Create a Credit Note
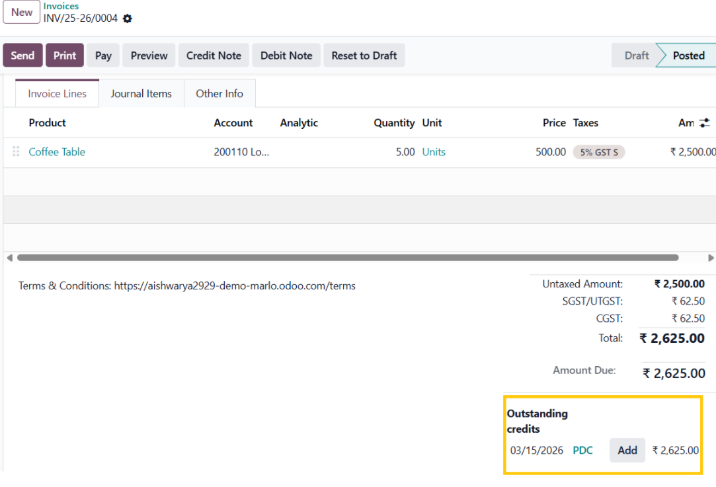716x487 pixels. point(214,56)
